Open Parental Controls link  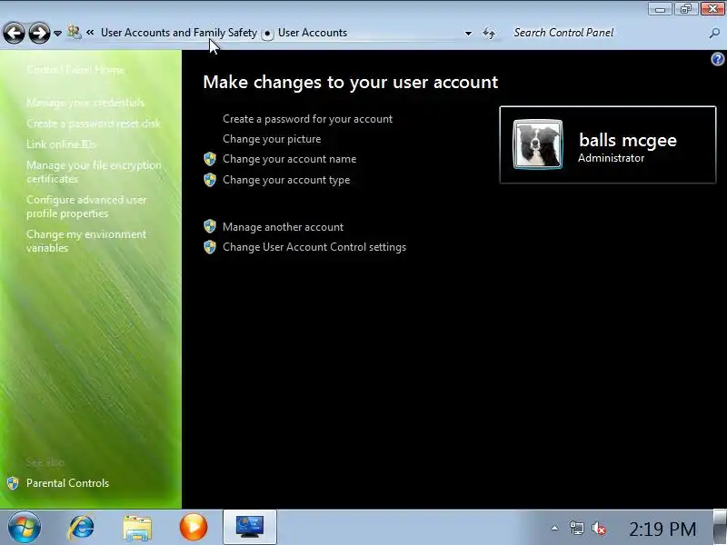[x=67, y=483]
